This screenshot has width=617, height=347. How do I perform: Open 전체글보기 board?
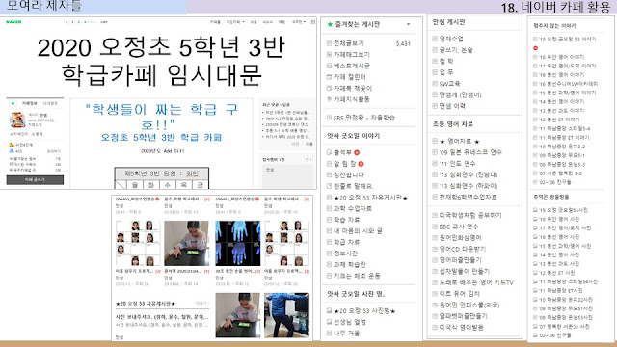coord(349,43)
